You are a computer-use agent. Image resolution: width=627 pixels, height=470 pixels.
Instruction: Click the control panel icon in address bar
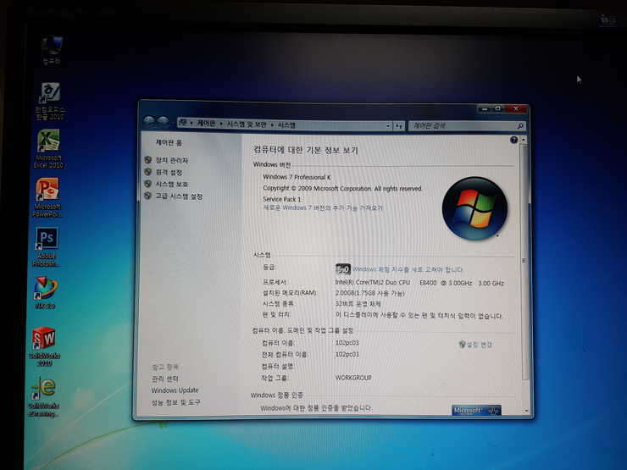coord(183,123)
